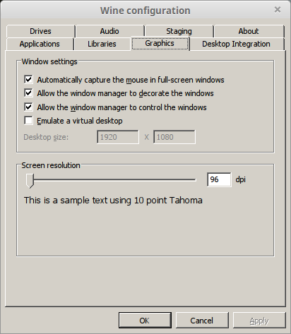The image size is (291, 334).
Task: Click the desktop height field showing 1080
Action: pos(174,137)
